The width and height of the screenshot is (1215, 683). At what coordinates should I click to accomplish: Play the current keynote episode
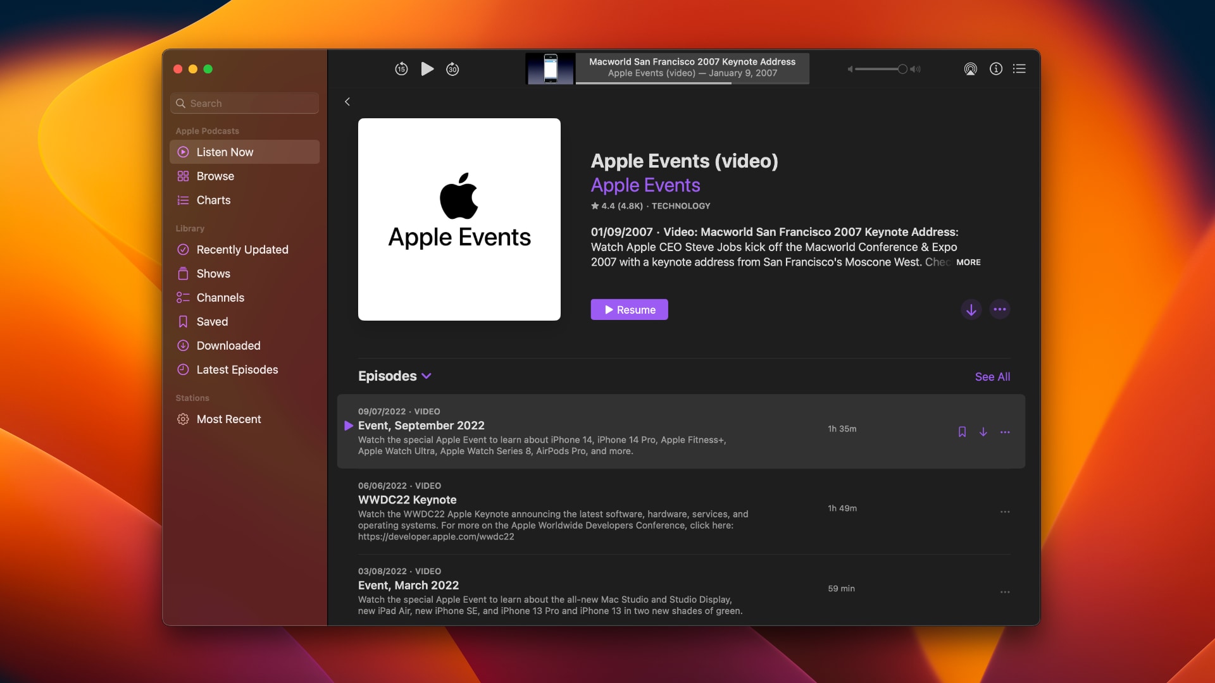pos(428,69)
